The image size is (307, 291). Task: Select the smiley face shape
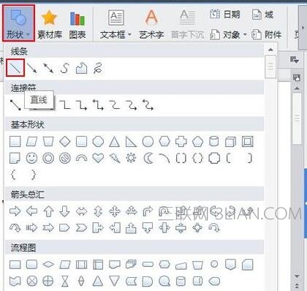pos(32,158)
